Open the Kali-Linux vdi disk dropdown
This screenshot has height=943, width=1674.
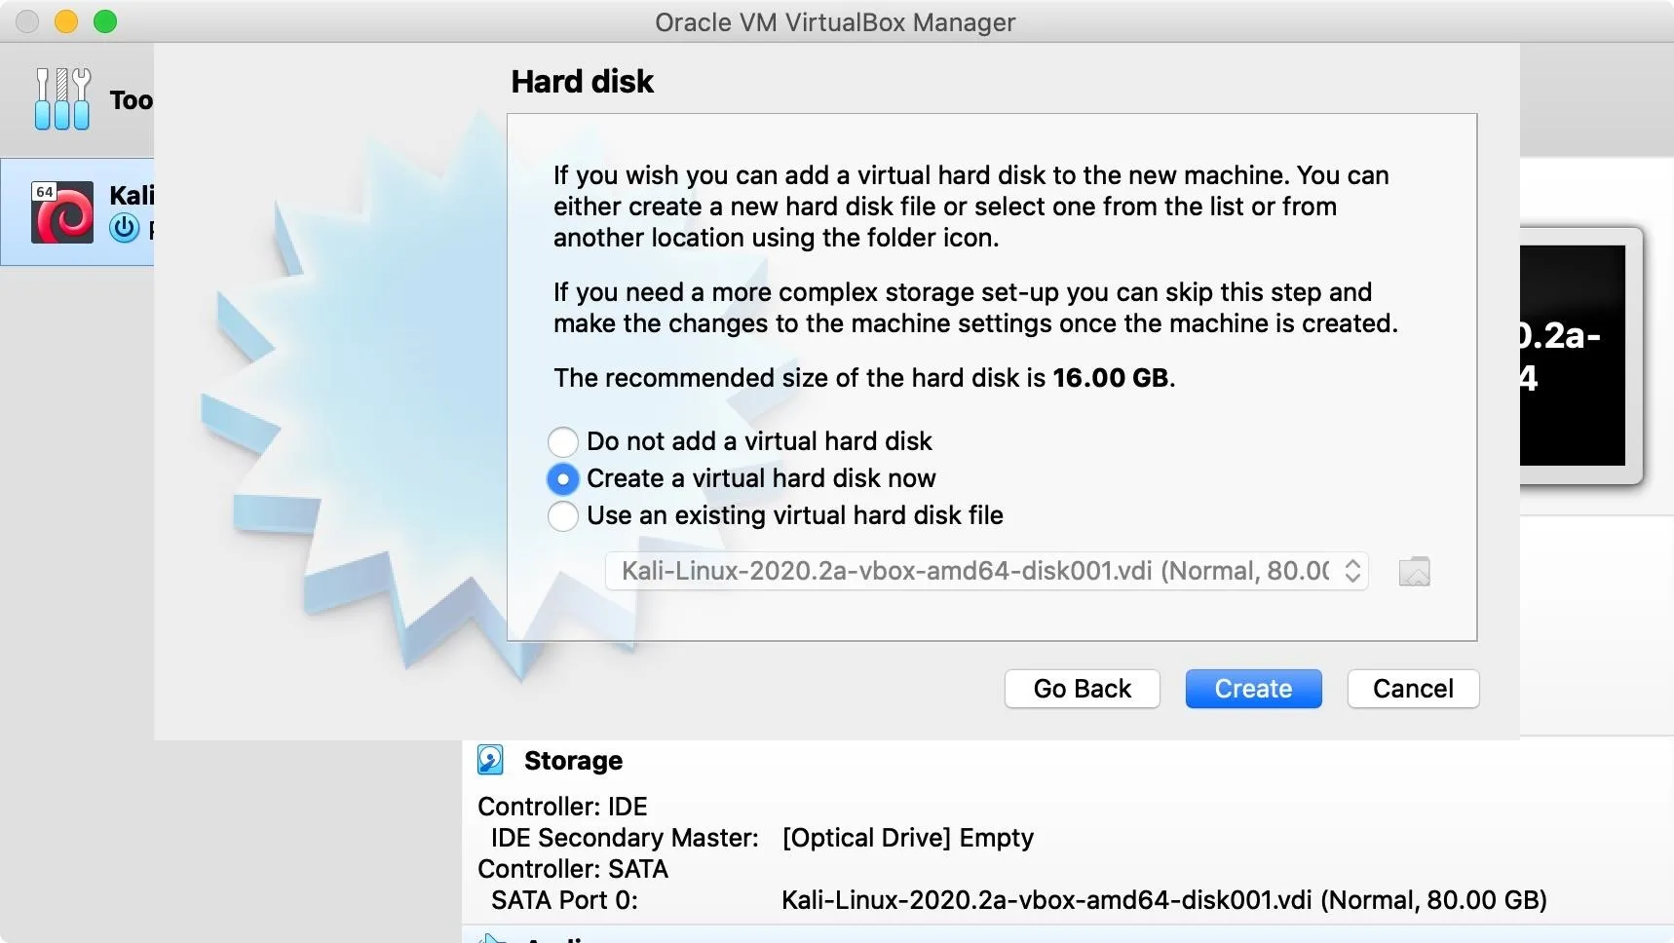click(x=986, y=571)
